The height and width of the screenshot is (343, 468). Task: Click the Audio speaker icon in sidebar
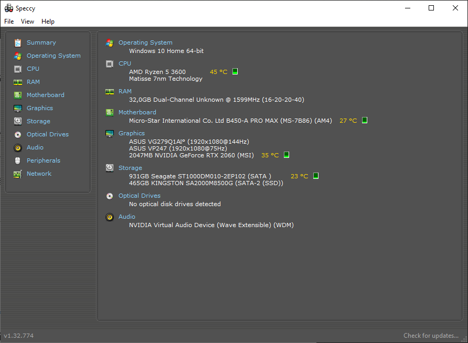coord(18,147)
